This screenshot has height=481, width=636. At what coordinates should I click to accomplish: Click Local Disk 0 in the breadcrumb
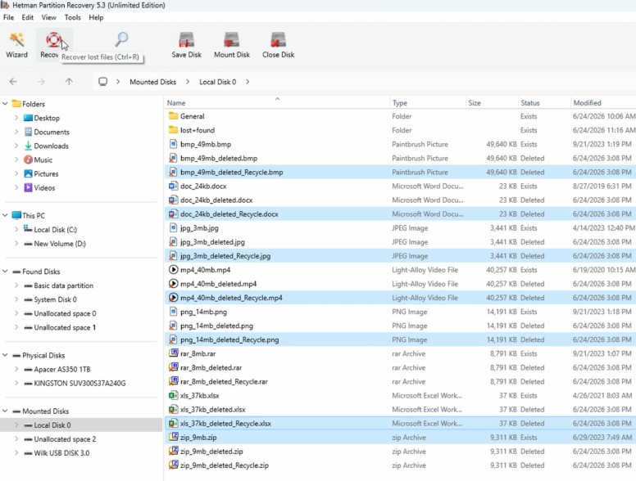click(217, 82)
